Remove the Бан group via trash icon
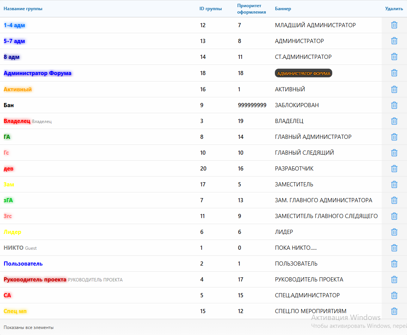Image resolution: width=407 pixels, height=335 pixels. click(x=394, y=105)
